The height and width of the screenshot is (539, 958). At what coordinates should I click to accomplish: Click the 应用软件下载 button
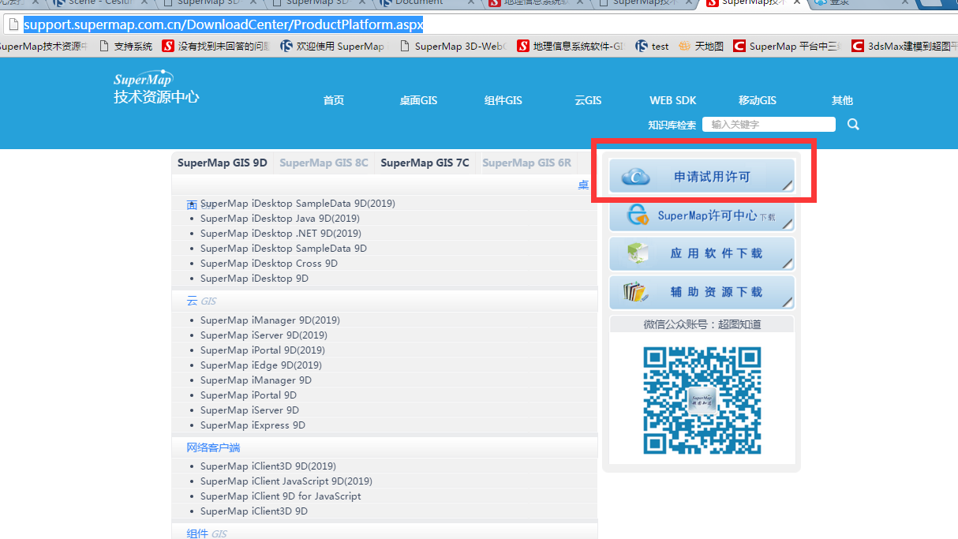[x=702, y=253]
